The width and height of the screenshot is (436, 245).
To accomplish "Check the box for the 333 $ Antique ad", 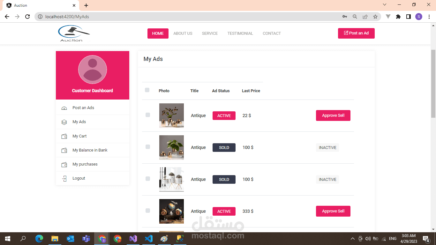I will tap(147, 211).
